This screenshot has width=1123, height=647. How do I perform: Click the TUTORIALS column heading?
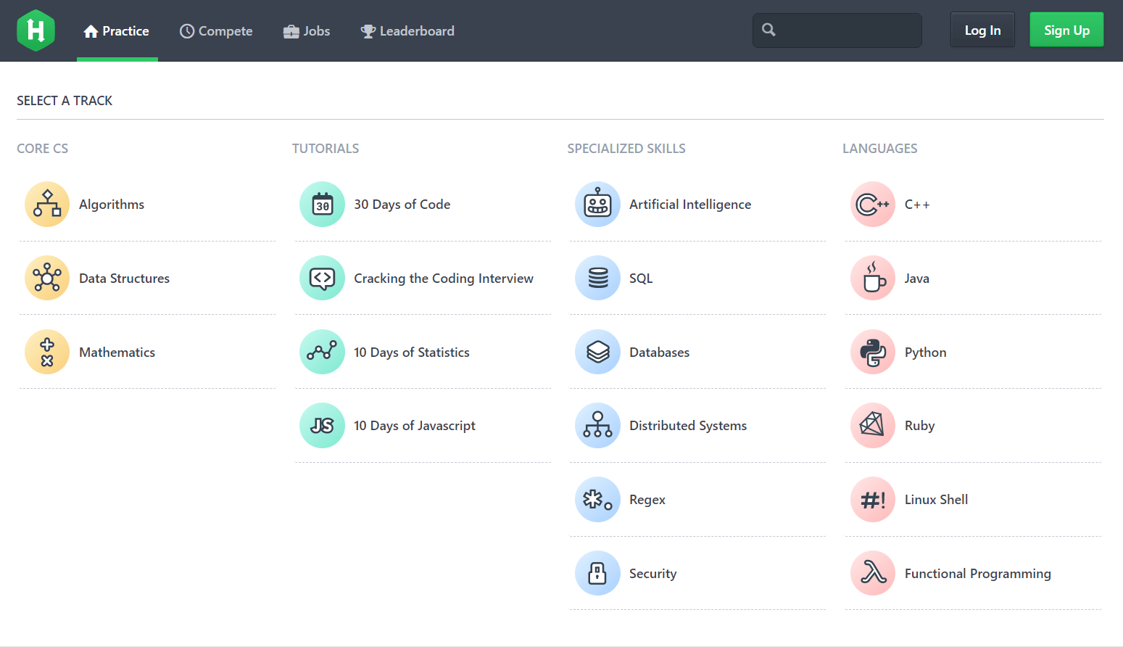[326, 149]
